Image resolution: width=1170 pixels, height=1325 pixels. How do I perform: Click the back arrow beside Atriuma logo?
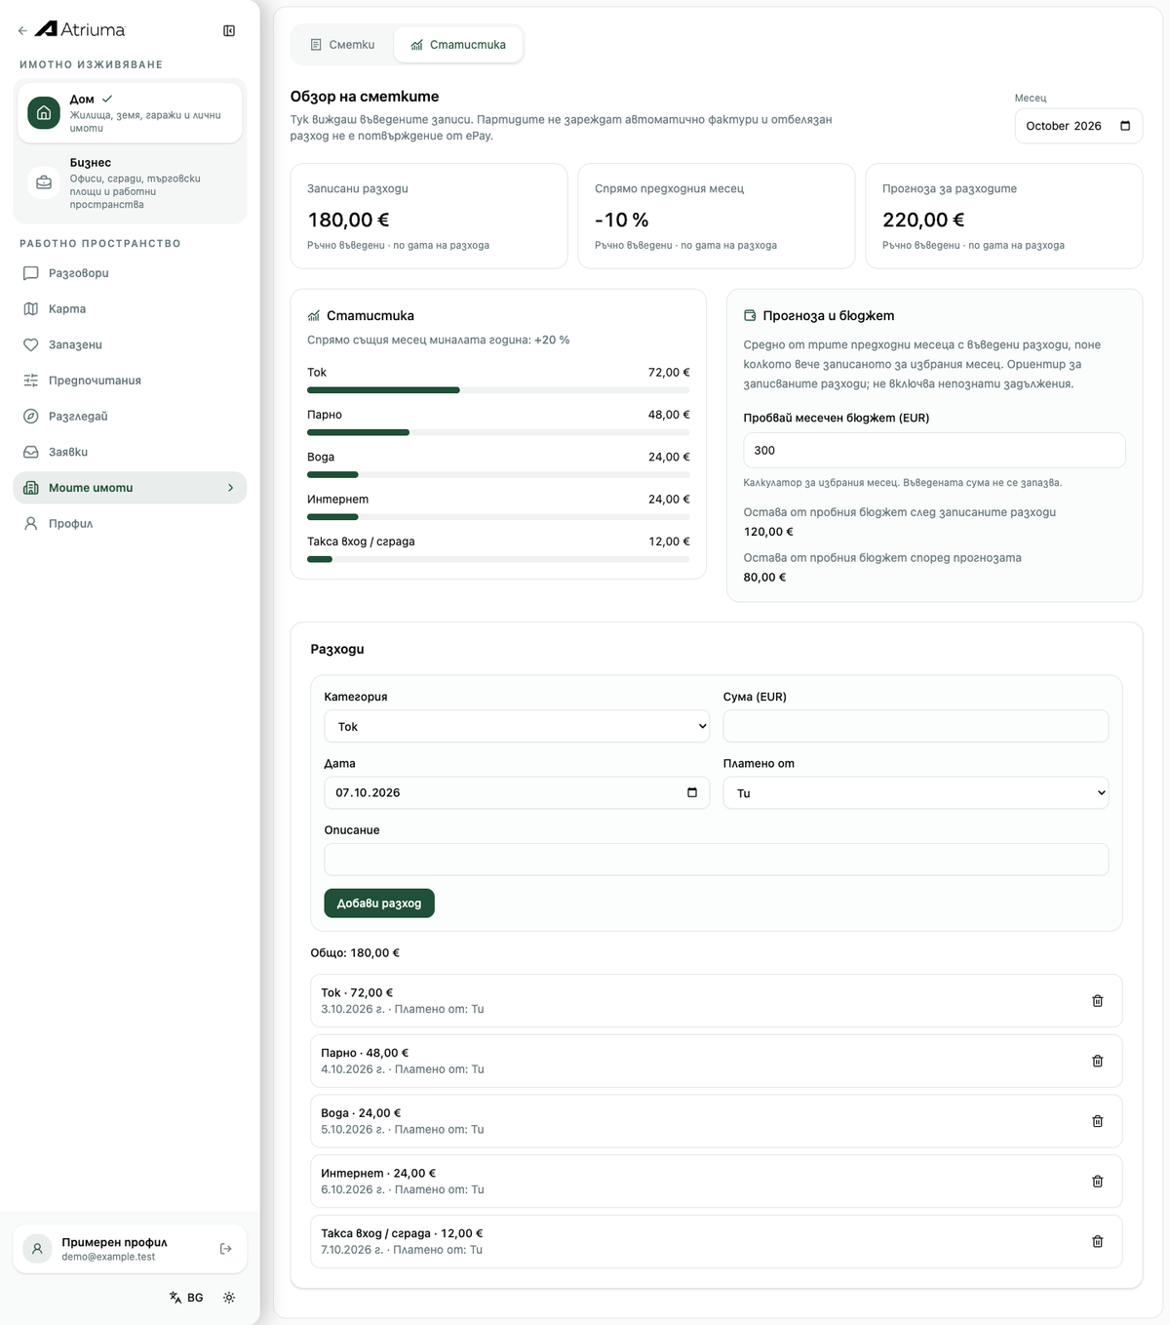[22, 30]
